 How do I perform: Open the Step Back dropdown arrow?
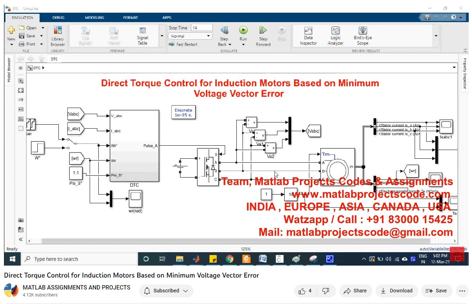230,45
